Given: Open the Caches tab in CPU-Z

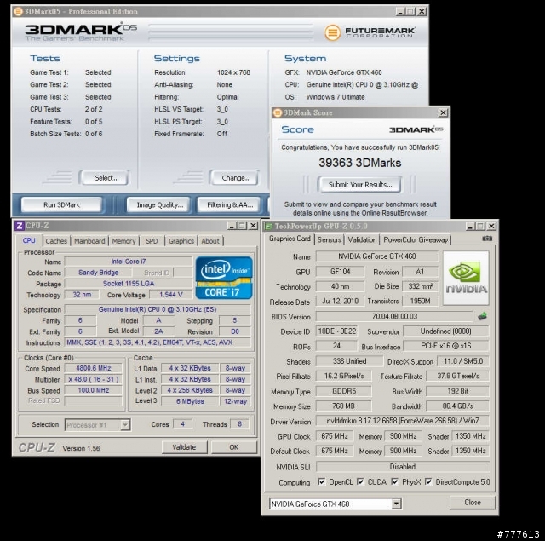Looking at the screenshot, I should pyautogui.click(x=56, y=241).
